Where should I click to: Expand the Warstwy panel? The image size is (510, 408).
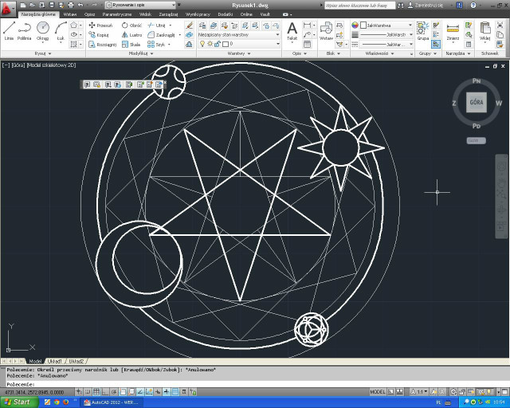[x=239, y=53]
